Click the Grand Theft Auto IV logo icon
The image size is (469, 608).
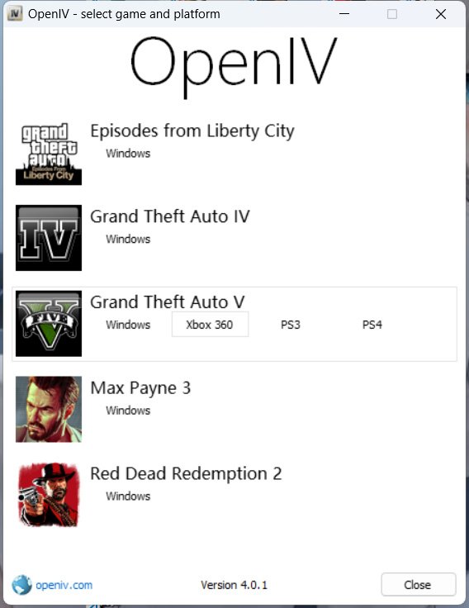click(x=49, y=238)
